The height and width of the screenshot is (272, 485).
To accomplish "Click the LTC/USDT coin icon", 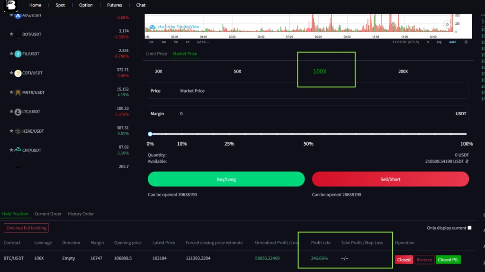I will (x=18, y=112).
